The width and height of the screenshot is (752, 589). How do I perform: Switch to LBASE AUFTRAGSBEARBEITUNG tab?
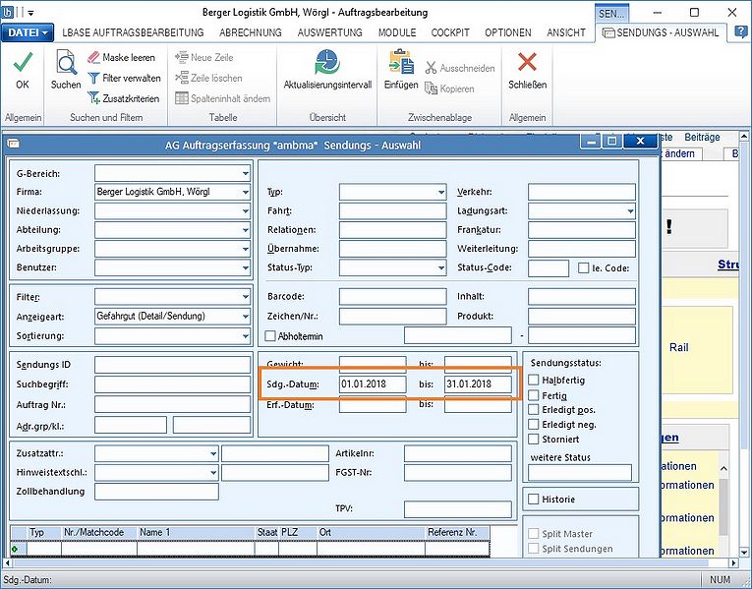(133, 32)
